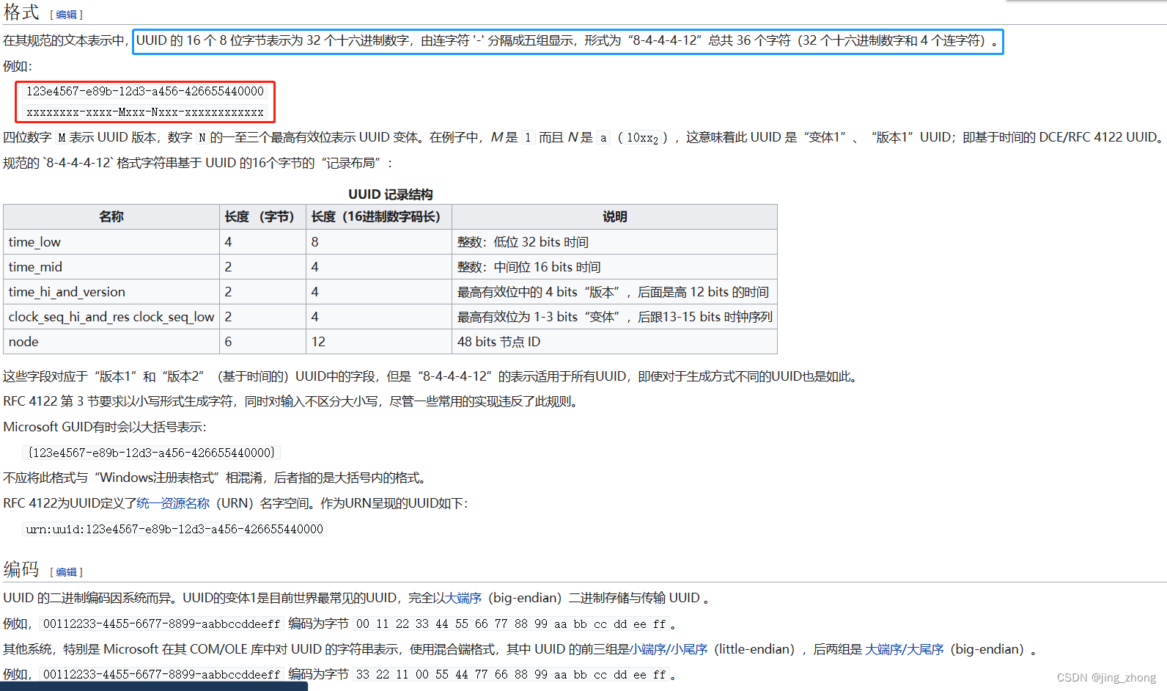Click the 33 22 11 00 55 44 byte sequence
This screenshot has width=1167, height=691.
pyautogui.click(x=512, y=674)
